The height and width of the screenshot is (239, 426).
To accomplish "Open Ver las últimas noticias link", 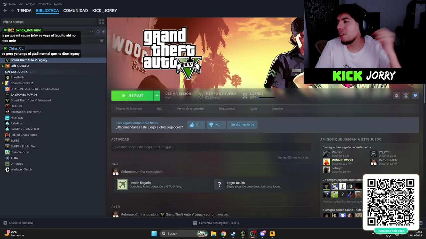I will pyautogui.click(x=293, y=157).
